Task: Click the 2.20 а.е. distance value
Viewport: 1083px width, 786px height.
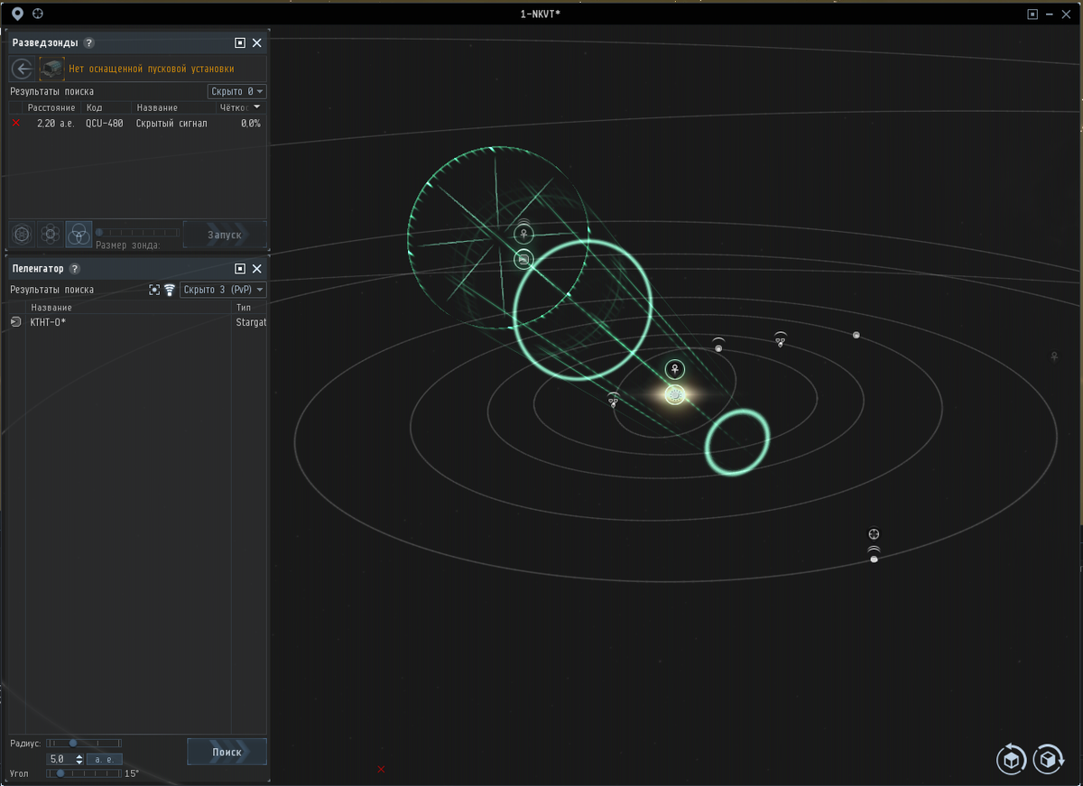Action: pyautogui.click(x=55, y=123)
